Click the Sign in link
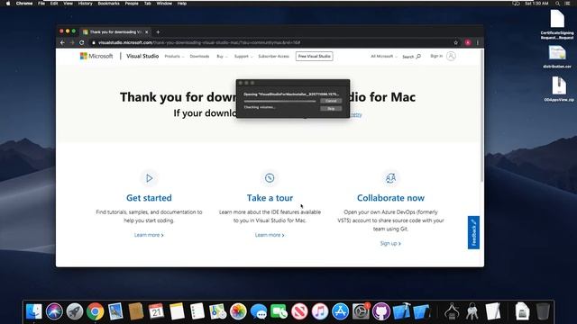 pyautogui.click(x=436, y=56)
